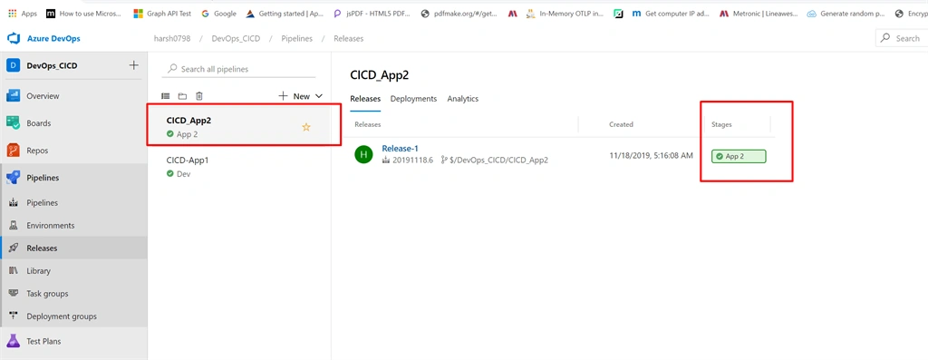Focus the top-right Search box

point(902,38)
